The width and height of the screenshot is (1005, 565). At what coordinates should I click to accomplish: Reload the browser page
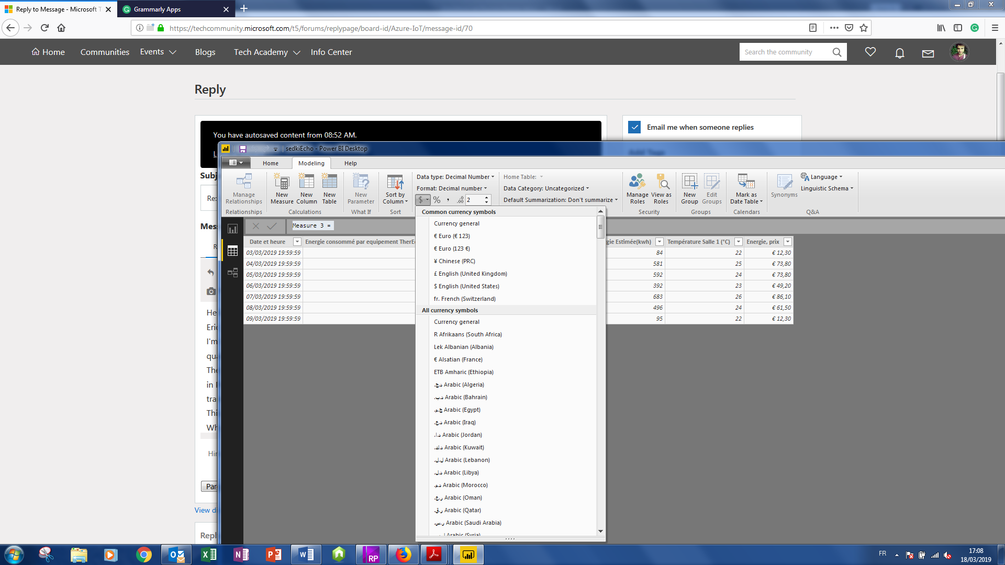pos(44,28)
